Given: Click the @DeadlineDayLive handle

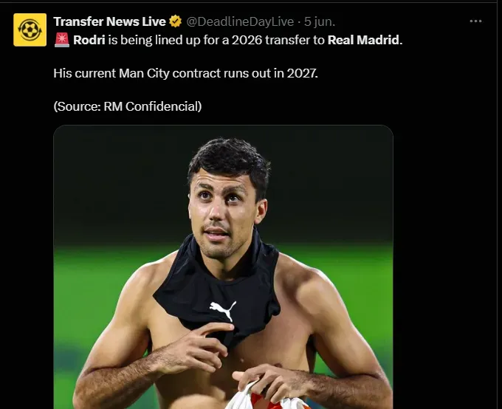Looking at the screenshot, I should coord(241,21).
